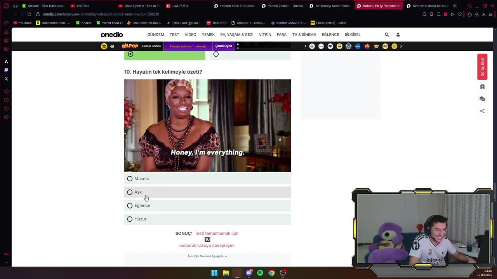
Task: Click the ad blocker shield icon
Action: pos(445,14)
